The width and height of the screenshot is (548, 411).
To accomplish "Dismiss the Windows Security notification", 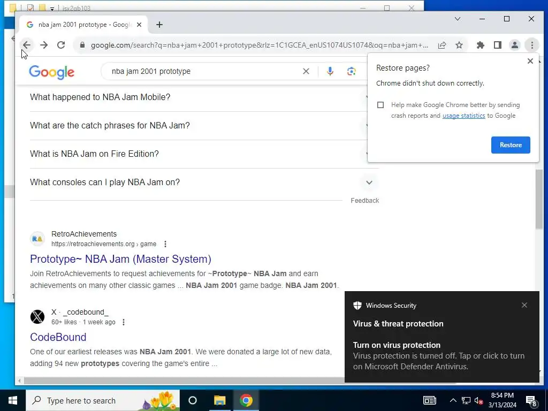I will pyautogui.click(x=524, y=305).
